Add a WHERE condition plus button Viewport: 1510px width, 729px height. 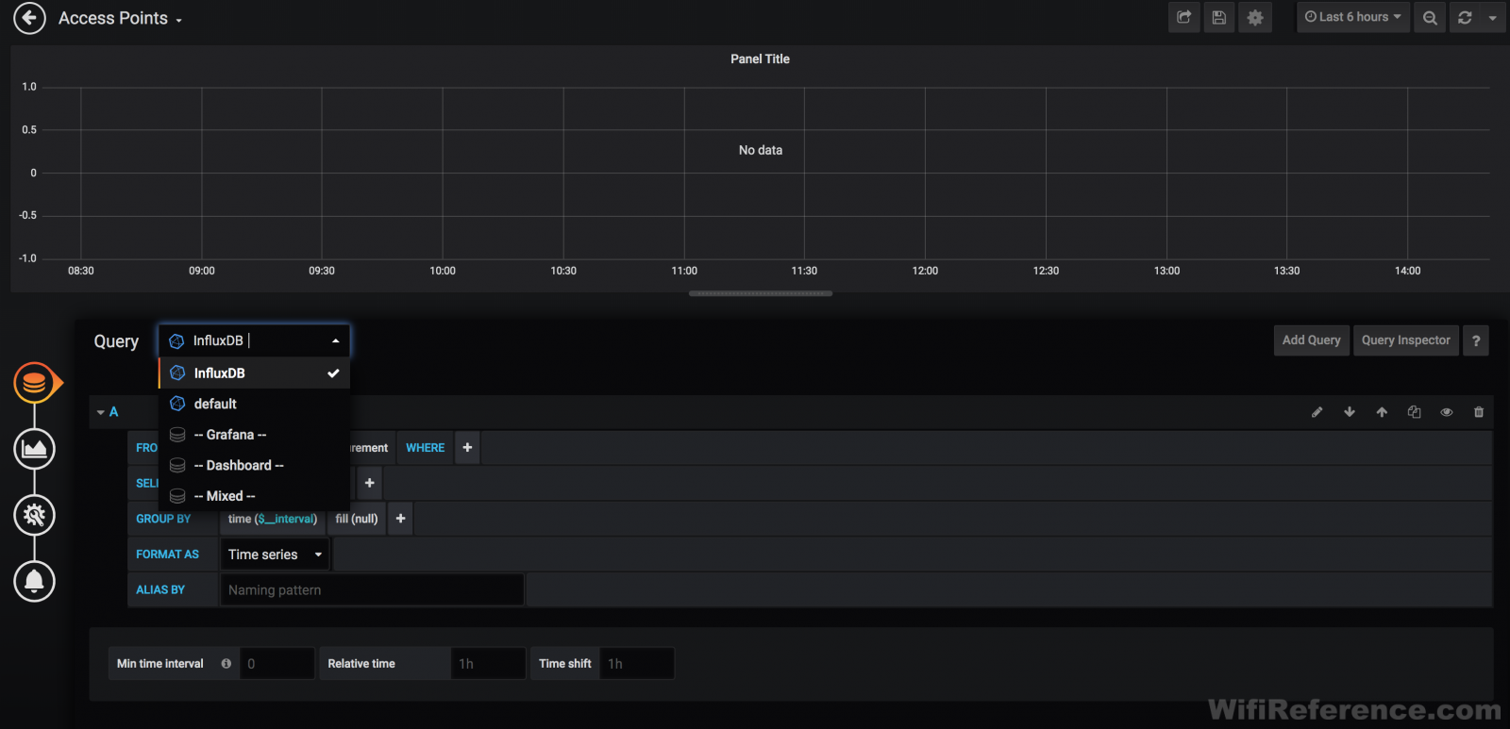[467, 448]
